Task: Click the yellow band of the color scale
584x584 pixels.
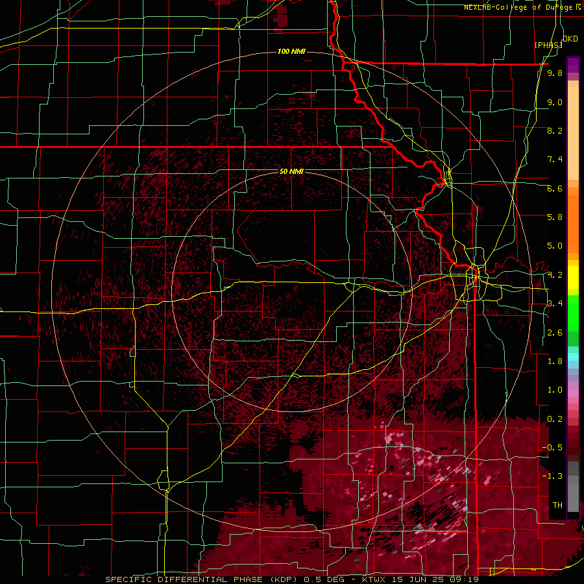Action: tap(573, 278)
